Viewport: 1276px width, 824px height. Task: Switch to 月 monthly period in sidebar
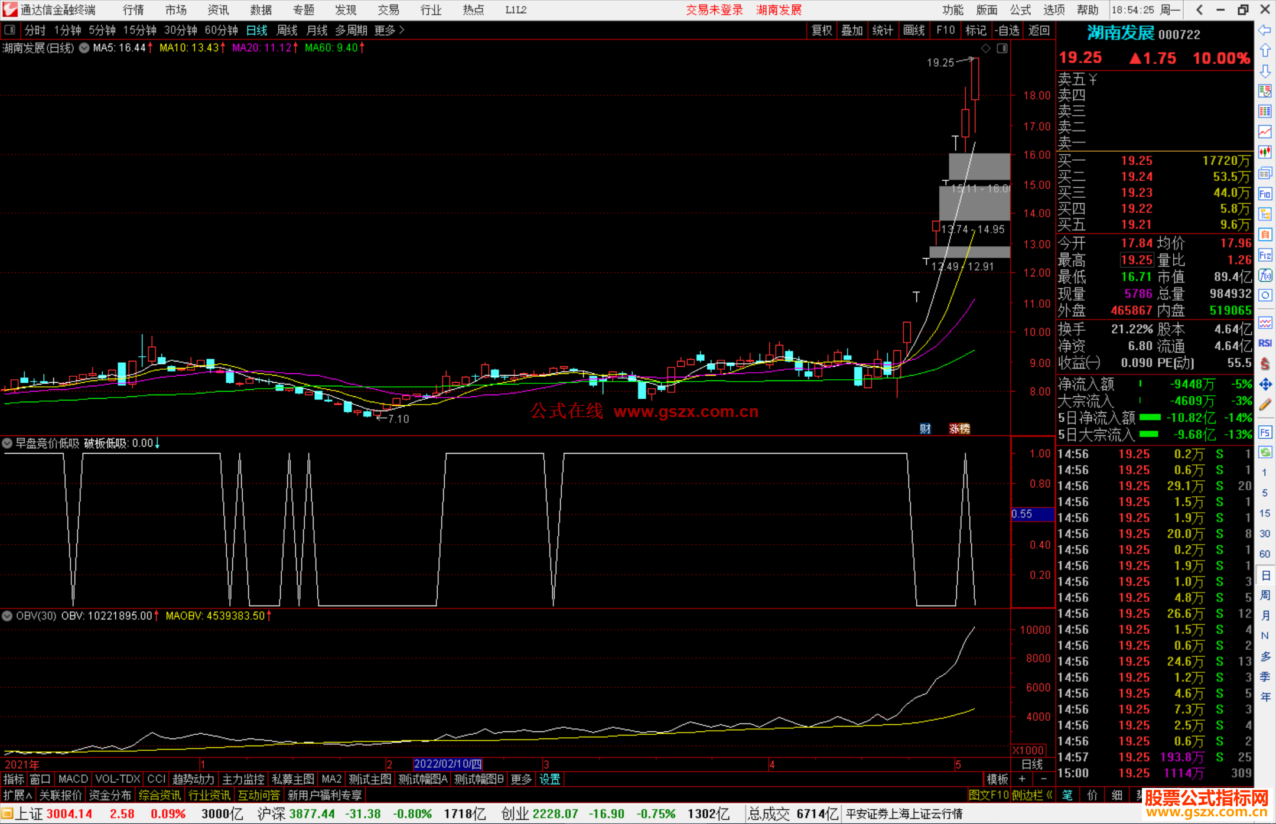click(1265, 615)
